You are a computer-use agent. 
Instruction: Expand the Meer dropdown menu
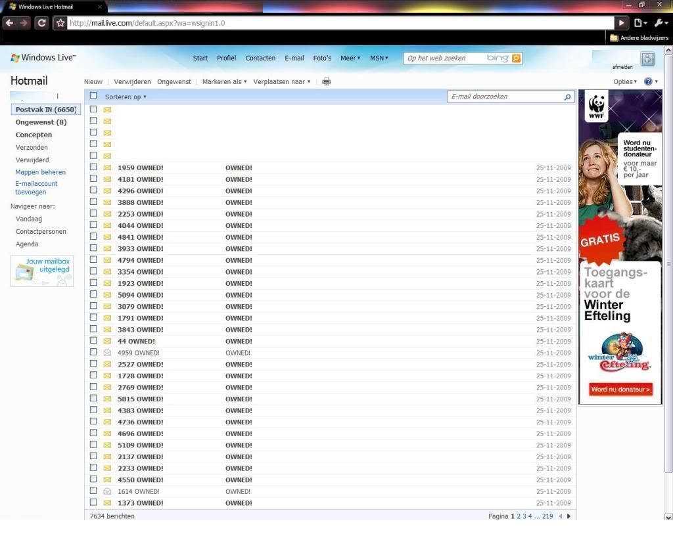pyautogui.click(x=350, y=58)
